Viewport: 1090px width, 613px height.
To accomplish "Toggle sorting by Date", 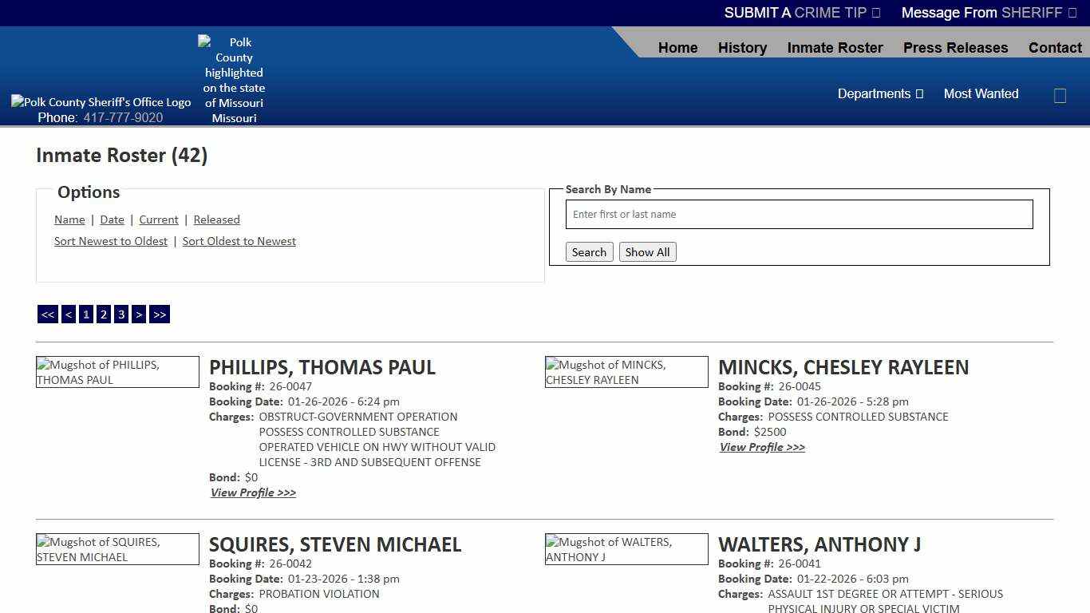I will pyautogui.click(x=112, y=219).
